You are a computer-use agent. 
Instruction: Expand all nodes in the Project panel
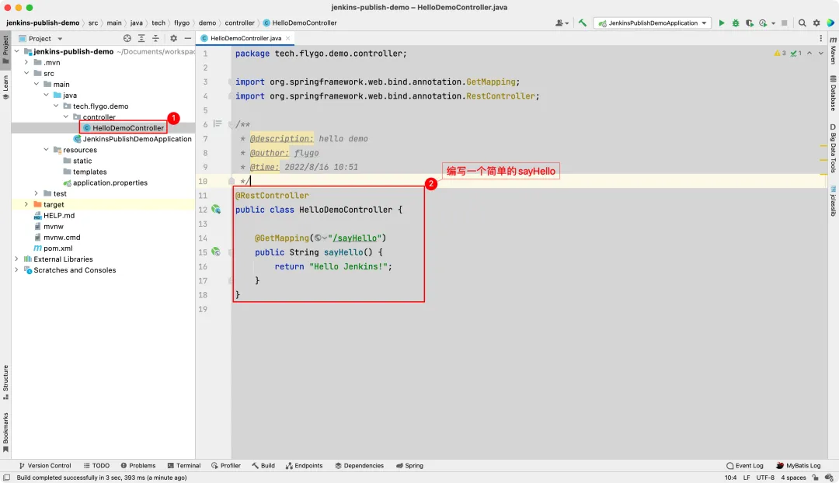[141, 39]
